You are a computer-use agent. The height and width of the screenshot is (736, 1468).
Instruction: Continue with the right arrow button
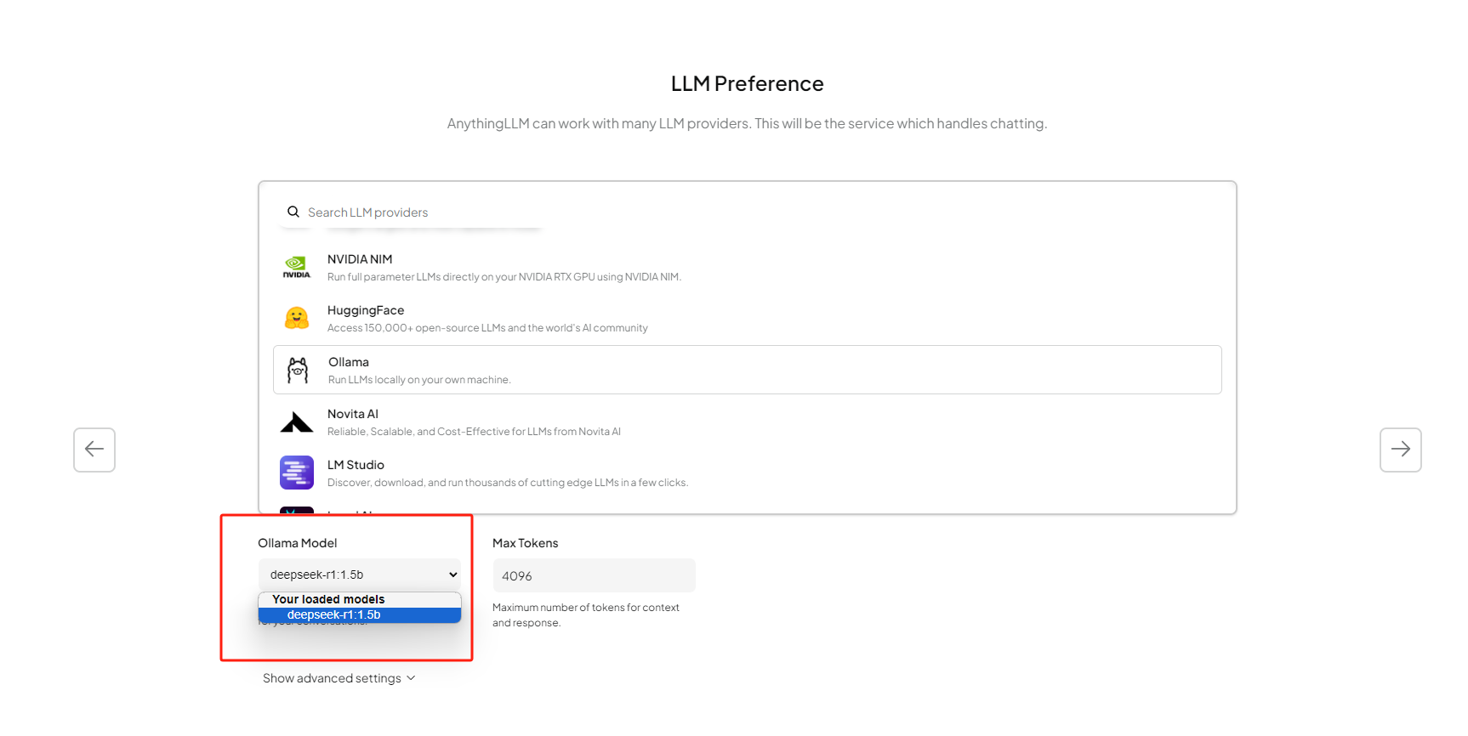coord(1401,450)
